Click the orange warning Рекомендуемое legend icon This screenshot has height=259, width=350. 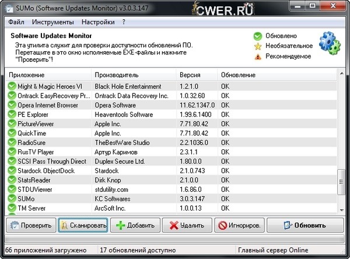[x=257, y=57]
